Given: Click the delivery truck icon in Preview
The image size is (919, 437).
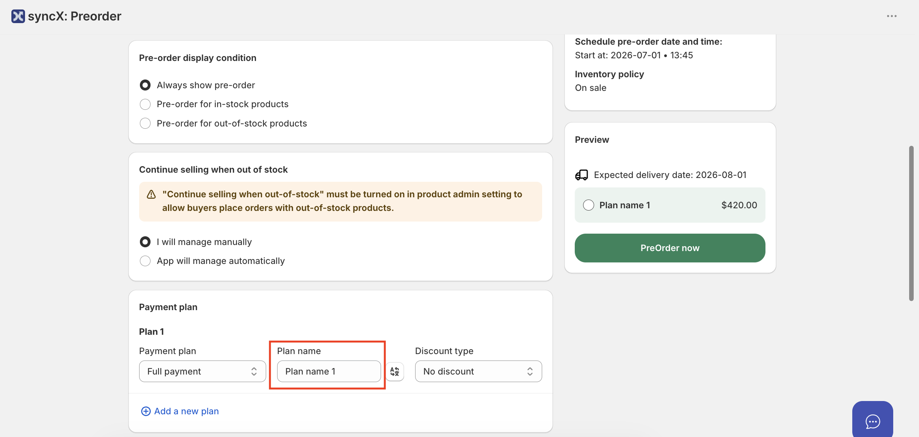Looking at the screenshot, I should point(582,175).
